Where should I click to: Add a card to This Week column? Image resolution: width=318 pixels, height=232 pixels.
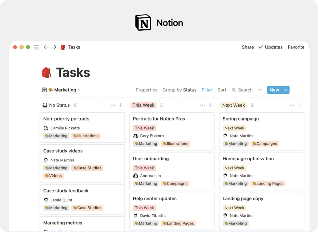(210, 105)
